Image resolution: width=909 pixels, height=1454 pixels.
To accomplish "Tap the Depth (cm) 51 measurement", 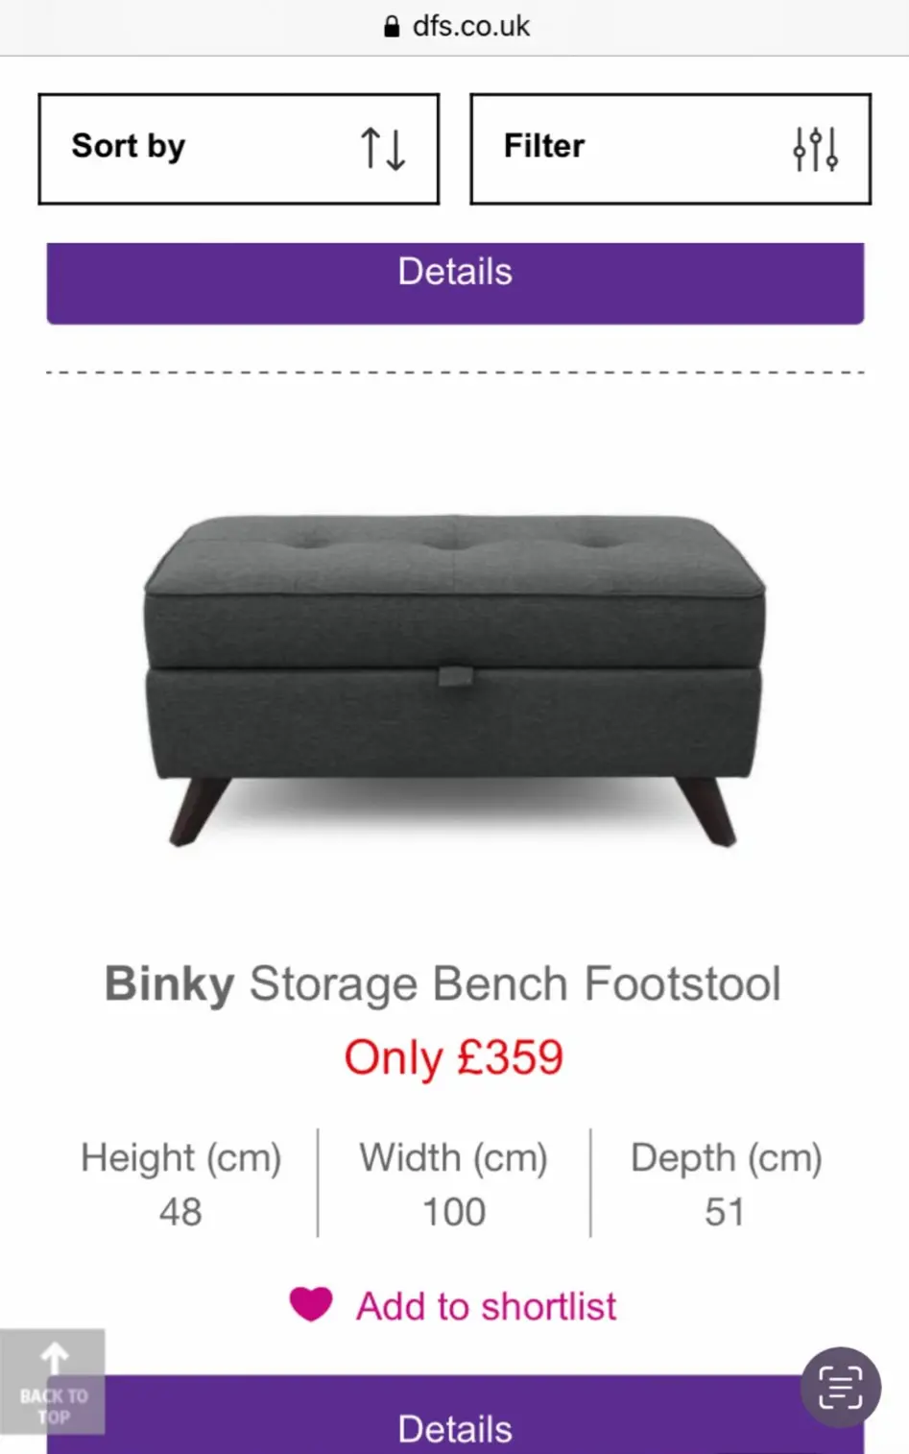I will click(726, 1184).
